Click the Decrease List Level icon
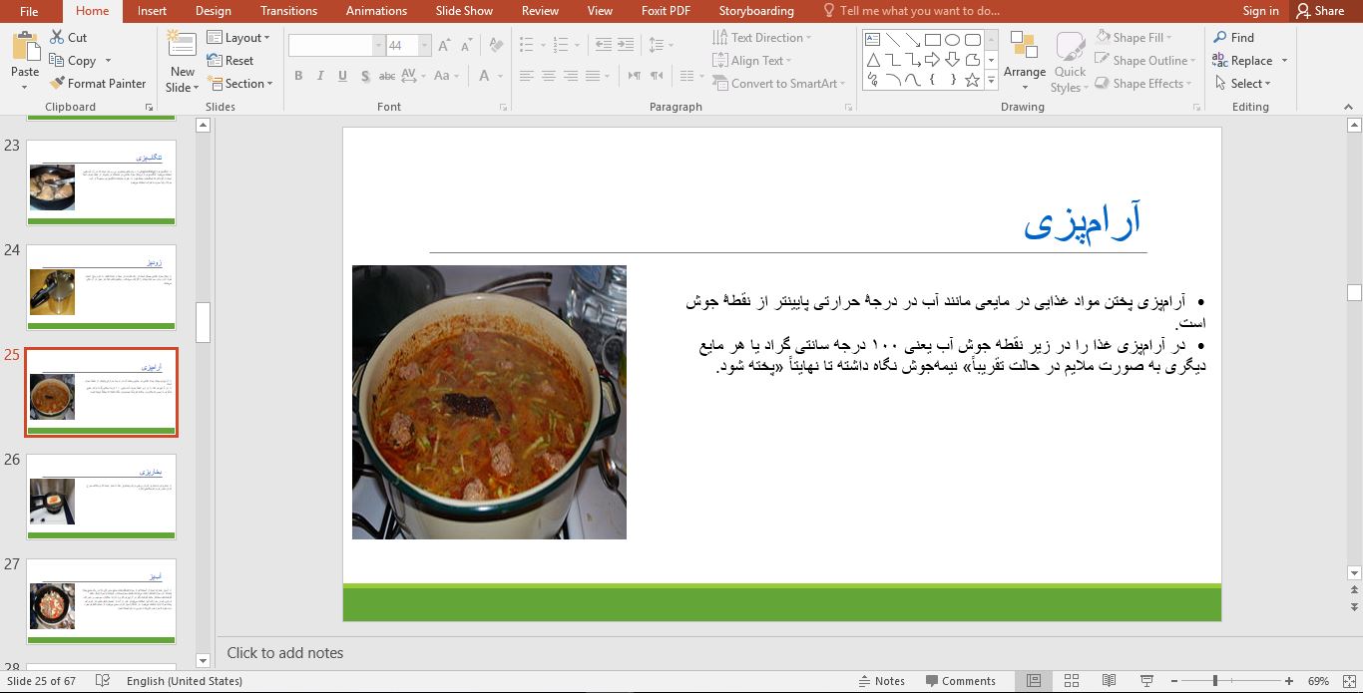Viewport: 1363px width, 693px height. tap(604, 46)
